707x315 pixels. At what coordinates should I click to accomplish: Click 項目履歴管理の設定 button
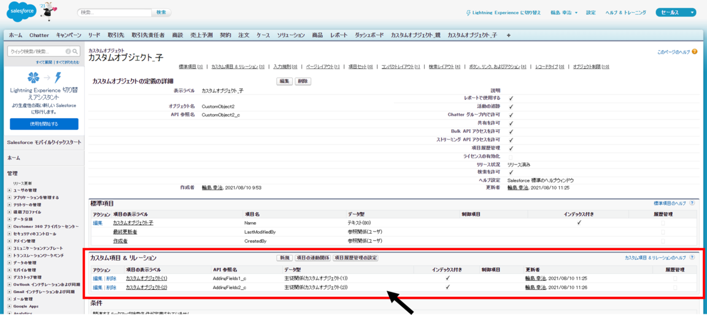click(x=355, y=257)
